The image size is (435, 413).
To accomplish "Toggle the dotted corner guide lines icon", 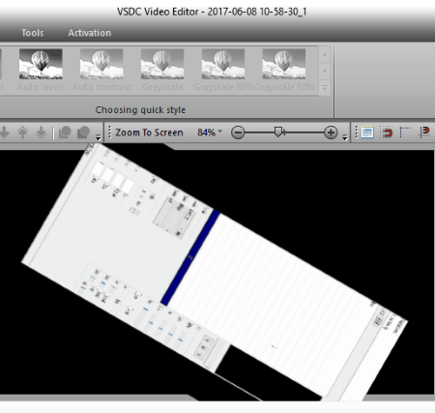I will tap(404, 133).
